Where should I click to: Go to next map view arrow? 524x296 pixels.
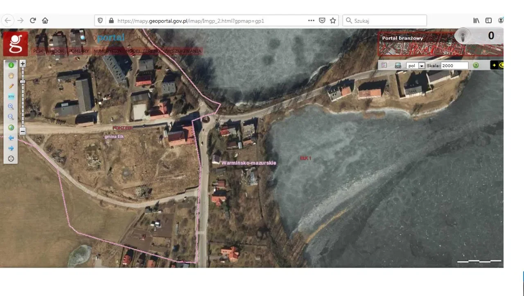11,148
